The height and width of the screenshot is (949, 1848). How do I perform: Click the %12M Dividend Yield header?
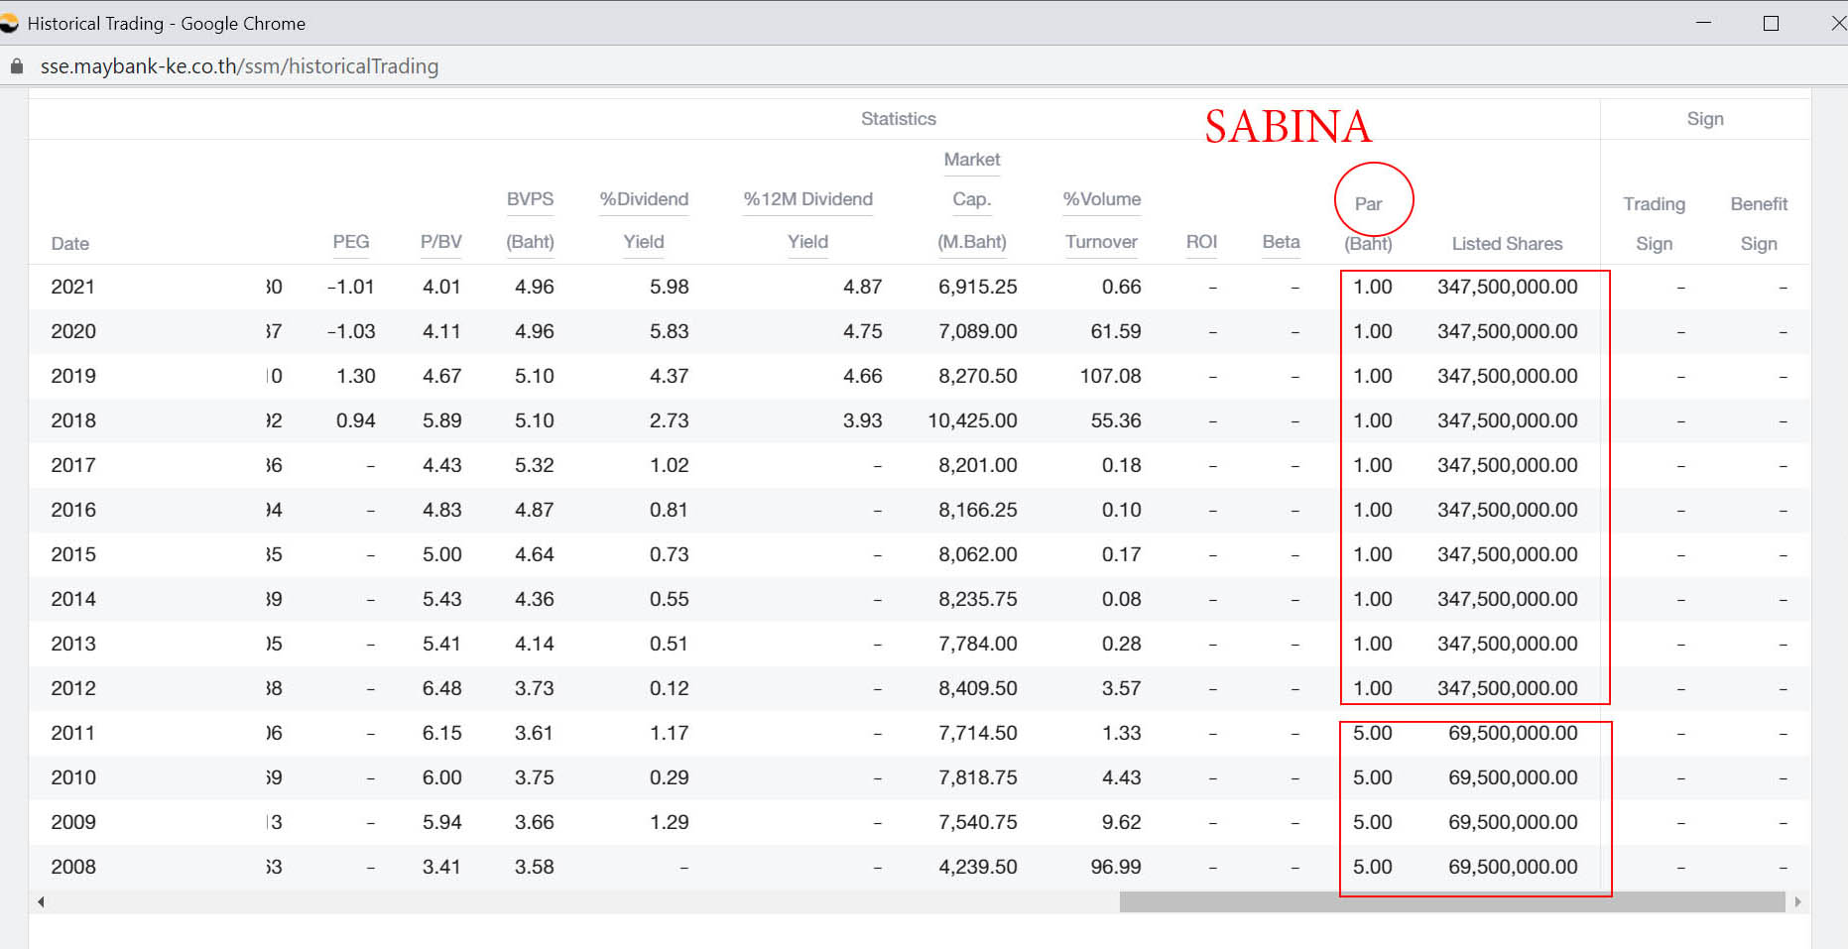pyautogui.click(x=807, y=220)
